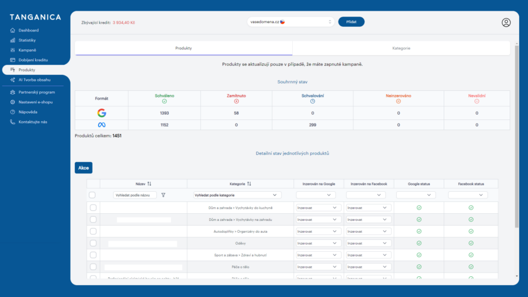Sort products by Název column arrows

pyautogui.click(x=150, y=184)
